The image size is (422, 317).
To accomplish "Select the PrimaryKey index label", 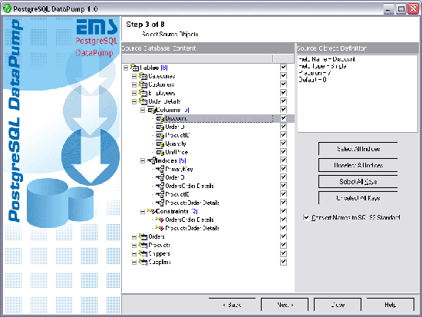I will (x=179, y=169).
